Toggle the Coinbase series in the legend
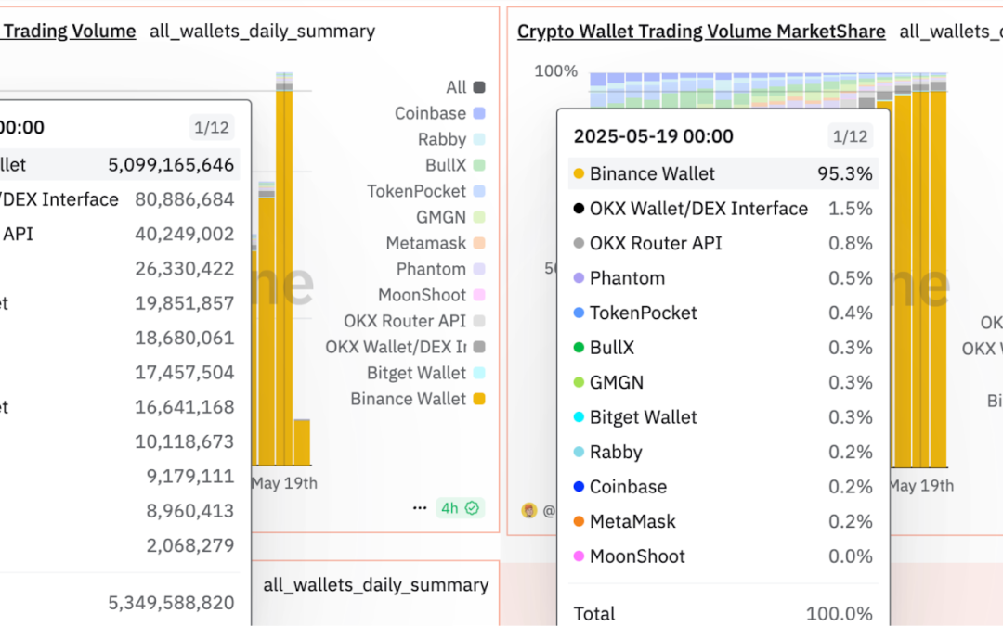 [x=439, y=113]
